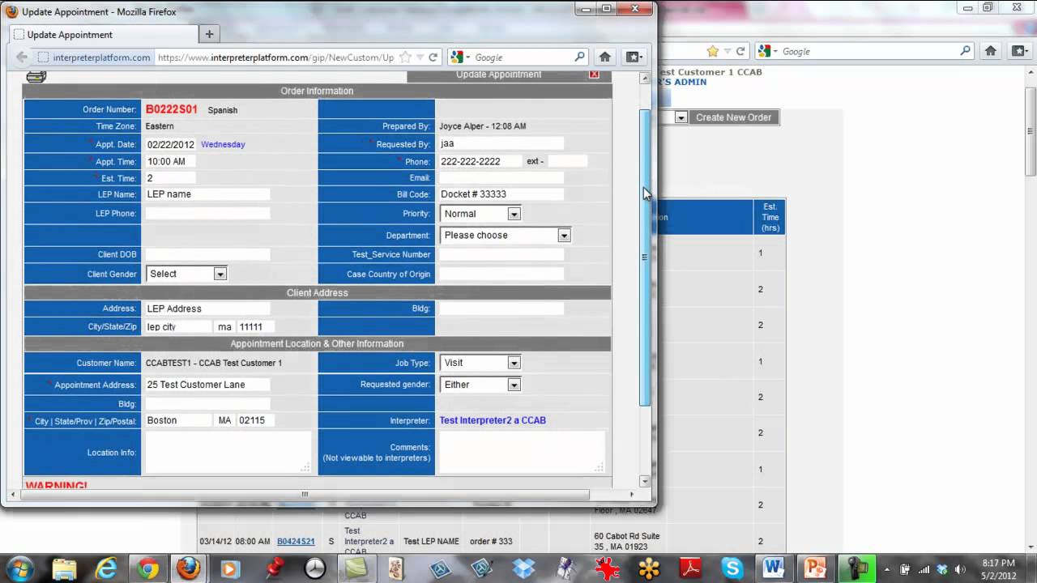Click horizontal scrollbar at popup bottom

[305, 494]
